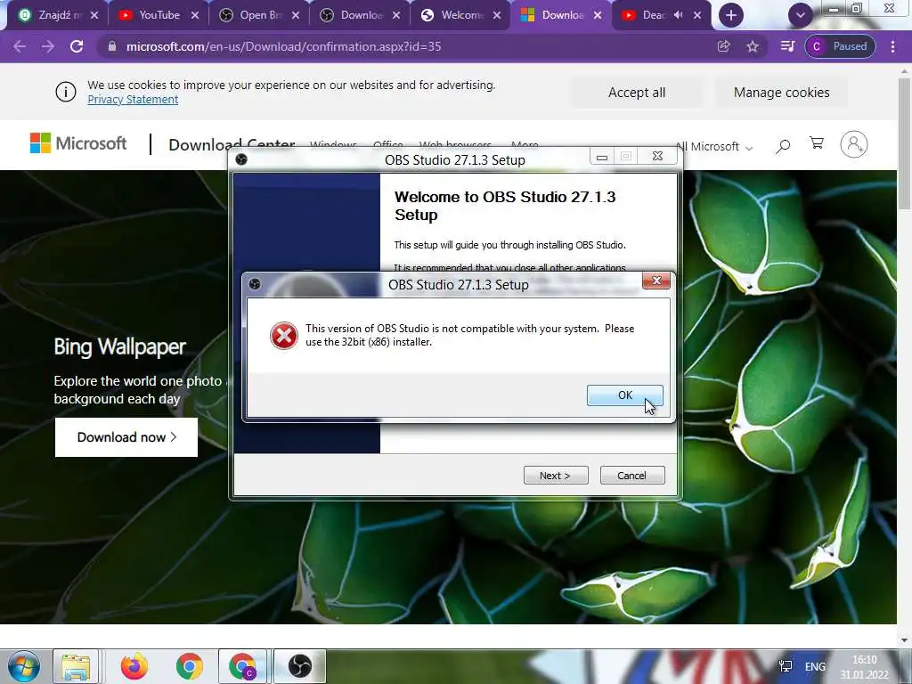Click the error icon in the dialog
The image size is (912, 684).
point(284,336)
